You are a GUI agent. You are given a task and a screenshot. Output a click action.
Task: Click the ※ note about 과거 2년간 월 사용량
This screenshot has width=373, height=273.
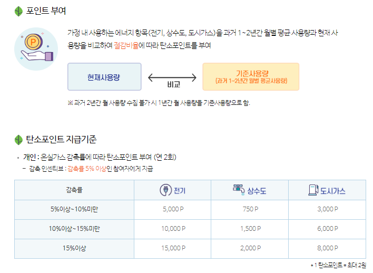coord(159,103)
